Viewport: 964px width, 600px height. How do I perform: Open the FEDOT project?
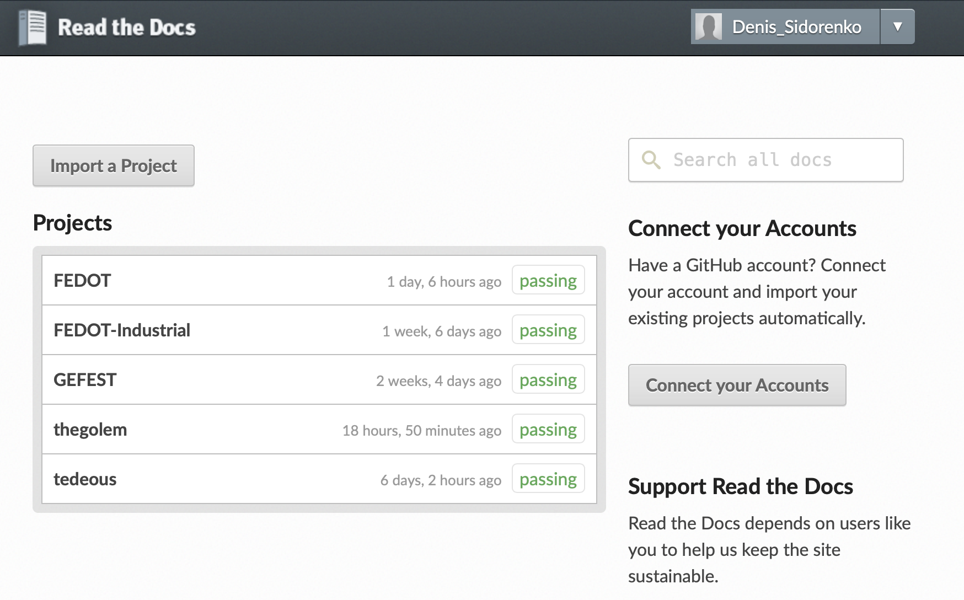[82, 280]
